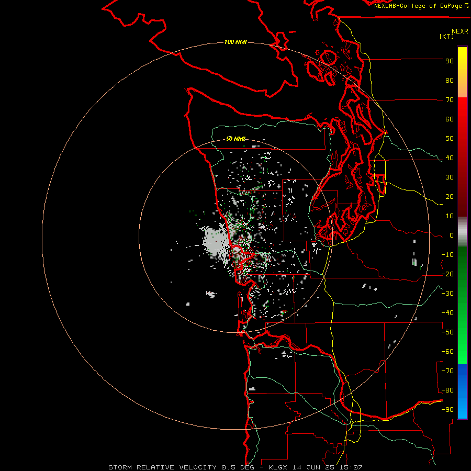This screenshot has height=471, width=471.
Task: Click the blue bottom segment of velocity color bar
Action: (462, 391)
